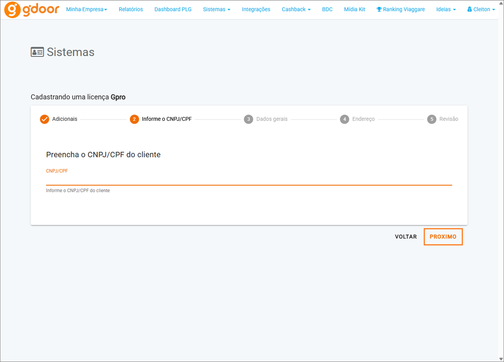
Task: Click the Sistemas ID card icon
Action: pos(37,52)
